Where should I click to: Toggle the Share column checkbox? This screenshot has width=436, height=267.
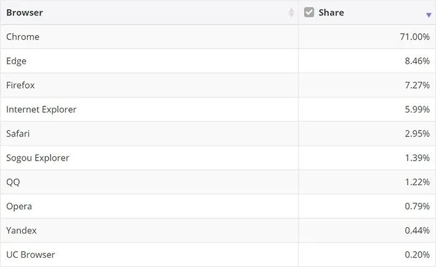pos(309,12)
